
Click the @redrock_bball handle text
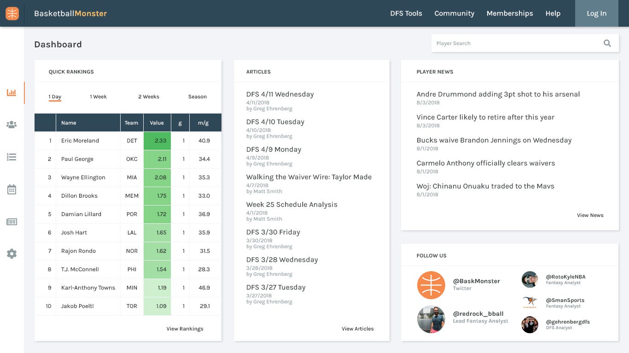coord(478,314)
